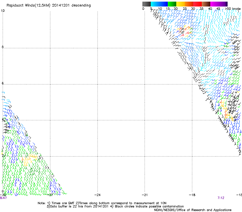Click the latitude label 6 on axis

[x=3, y=83]
